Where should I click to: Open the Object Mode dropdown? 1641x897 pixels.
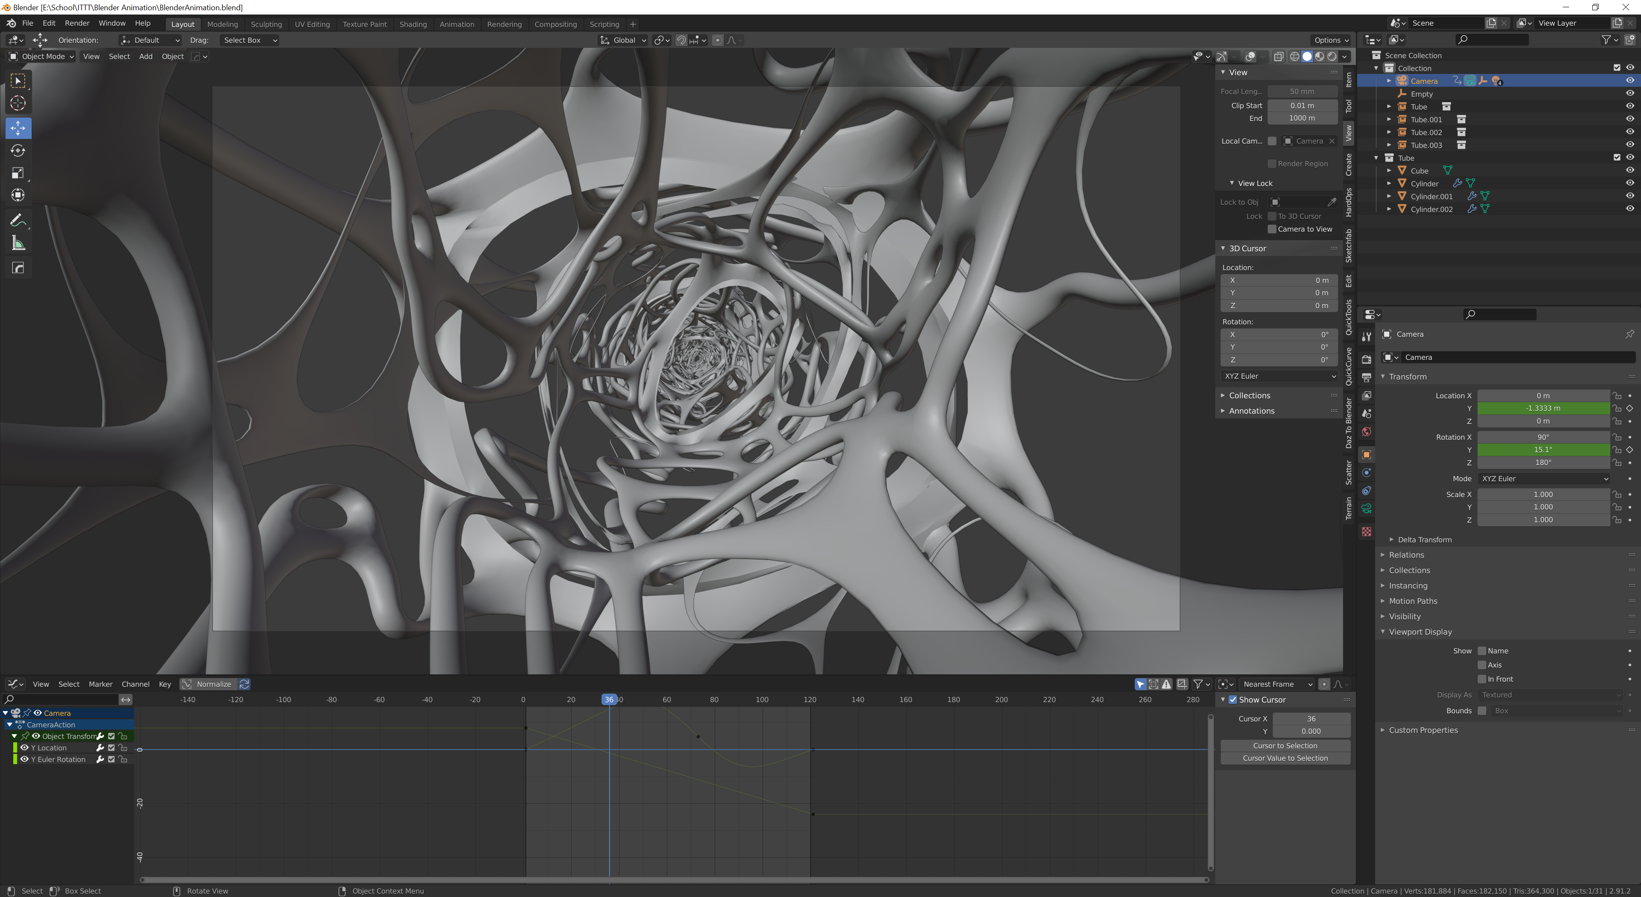[x=41, y=56]
